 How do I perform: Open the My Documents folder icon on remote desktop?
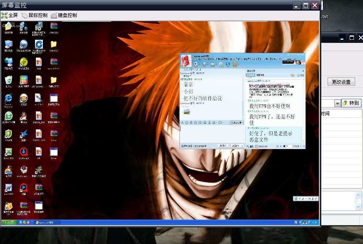[9, 28]
